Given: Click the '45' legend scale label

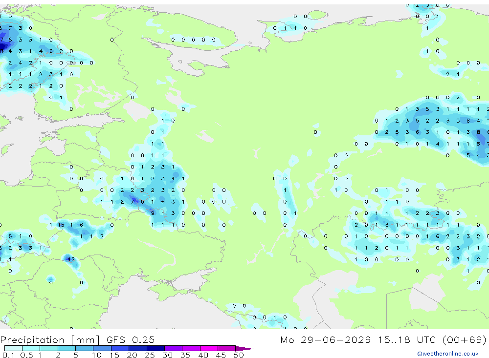Looking at the screenshot, I should tap(221, 355).
